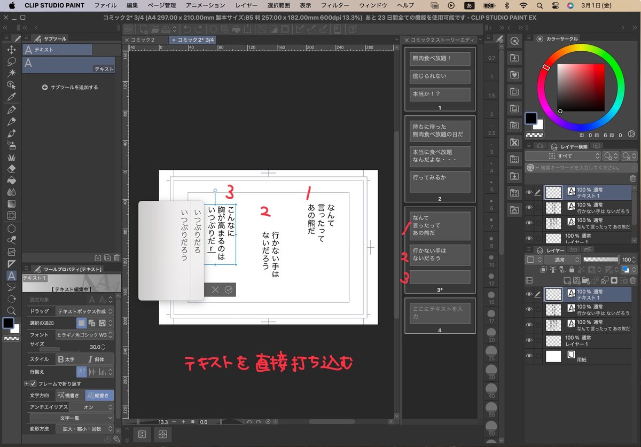Open the フィルター menu
The width and height of the screenshot is (641, 447).
coord(335,5)
